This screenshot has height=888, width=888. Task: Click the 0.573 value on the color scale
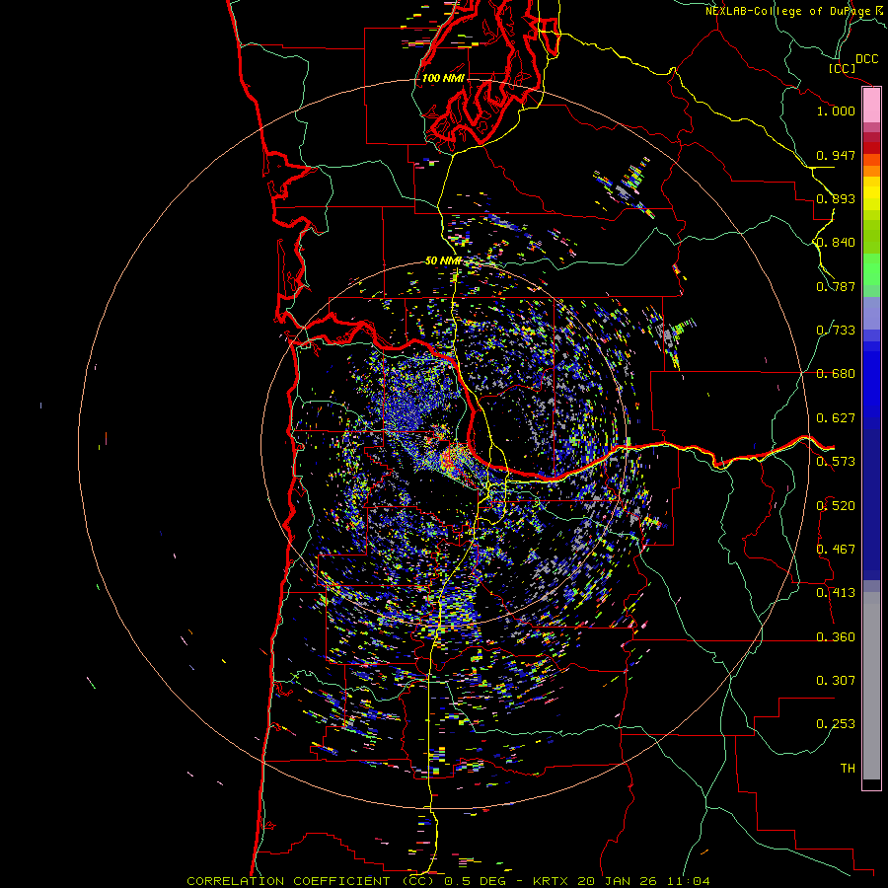point(836,462)
